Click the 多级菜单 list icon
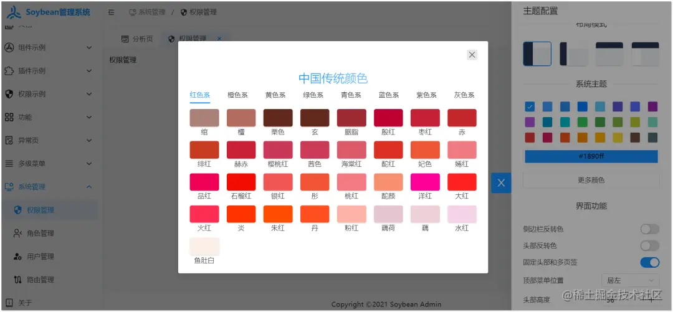This screenshot has height=312, width=673. [x=9, y=164]
